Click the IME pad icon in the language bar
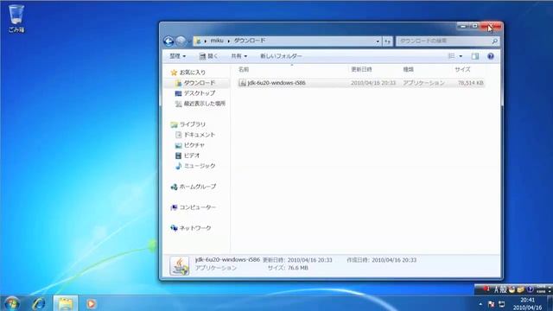This screenshot has width=553, height=311. click(x=512, y=290)
